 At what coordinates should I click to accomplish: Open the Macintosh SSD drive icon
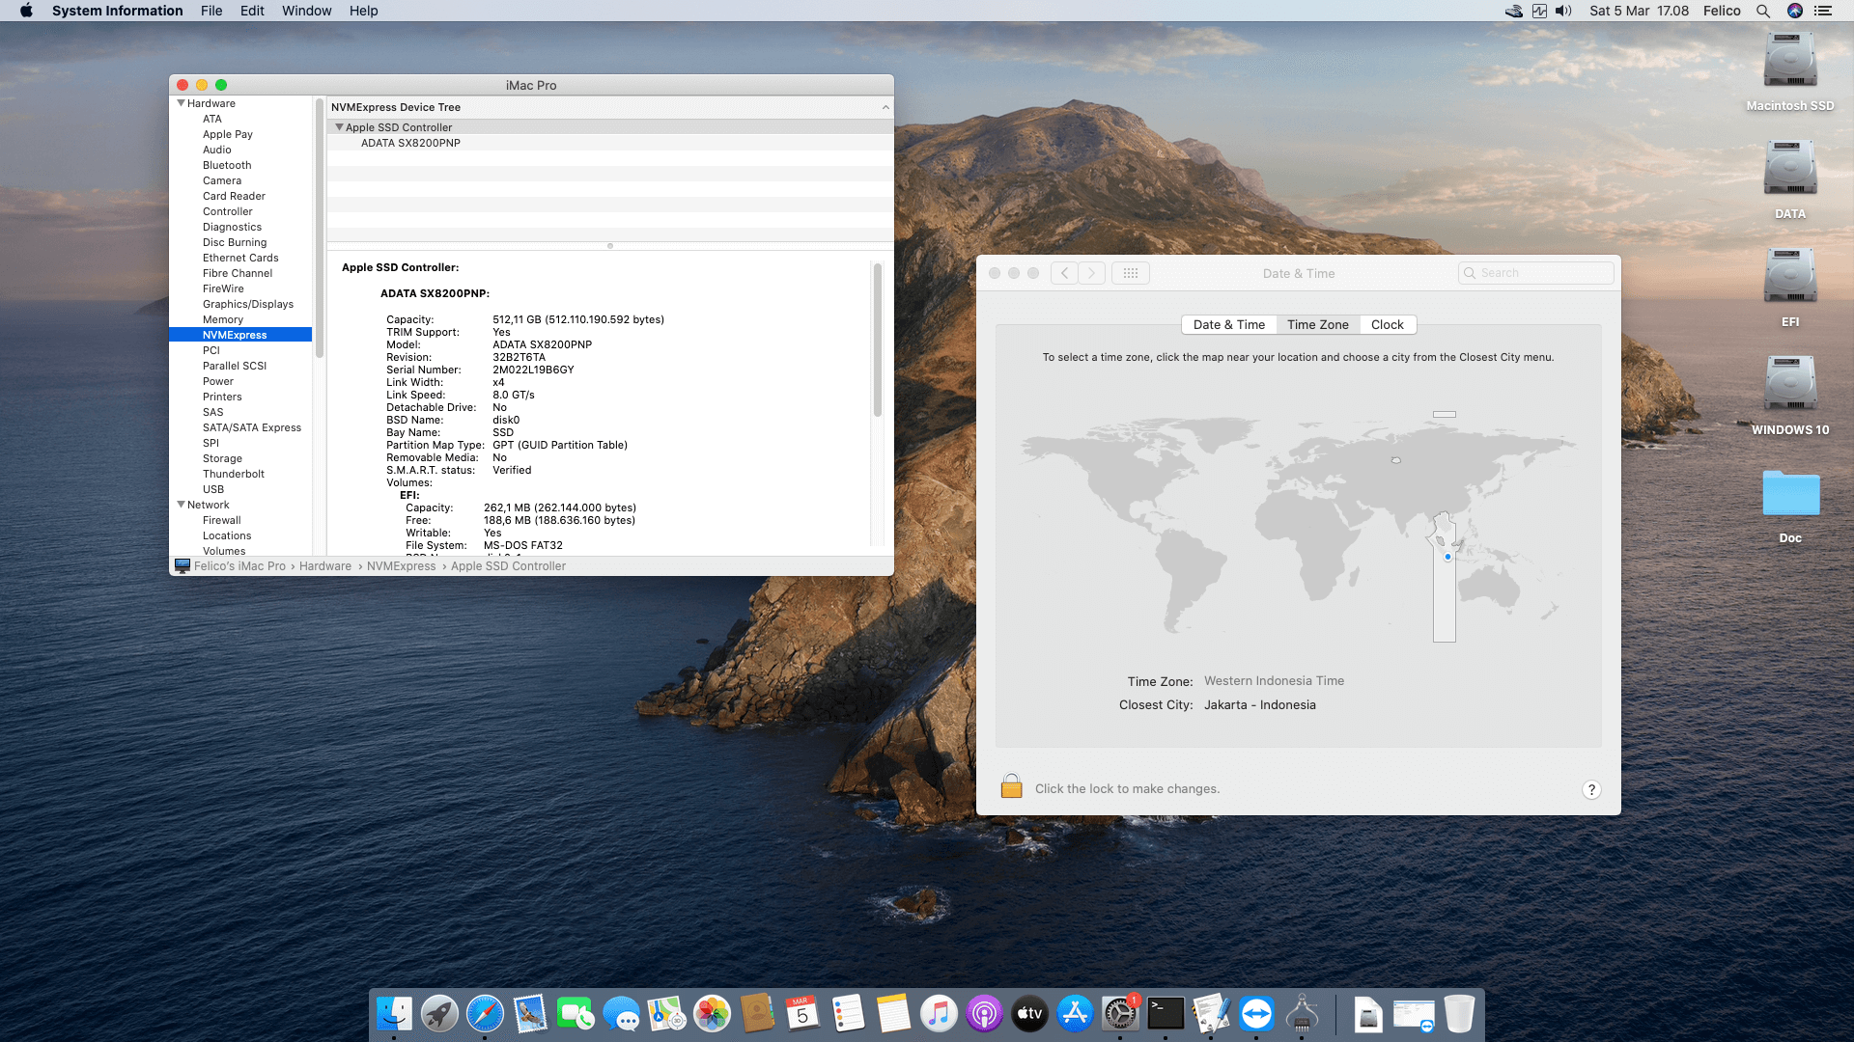(x=1789, y=62)
